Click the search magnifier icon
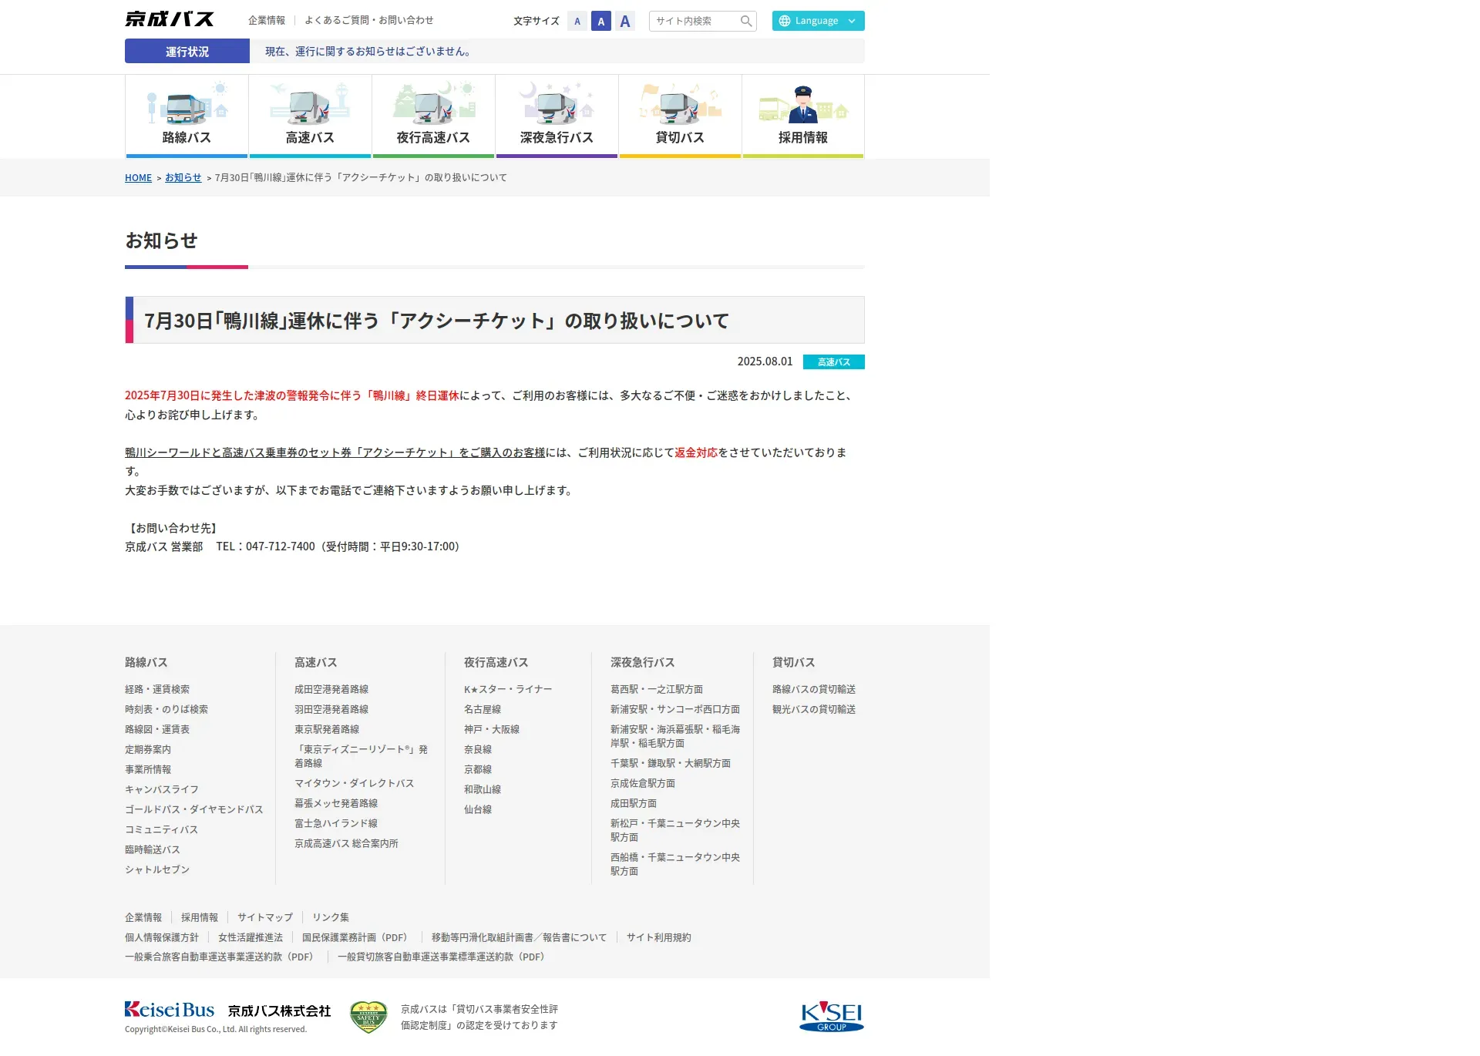This screenshot has width=1480, height=1056. tap(745, 21)
